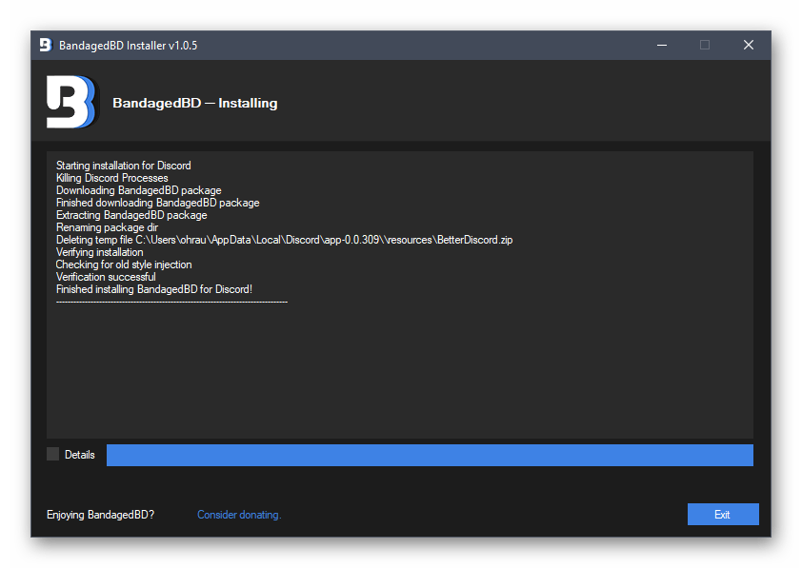Open the Consider donating link
Viewport: 802px width, 568px height.
pyautogui.click(x=239, y=515)
